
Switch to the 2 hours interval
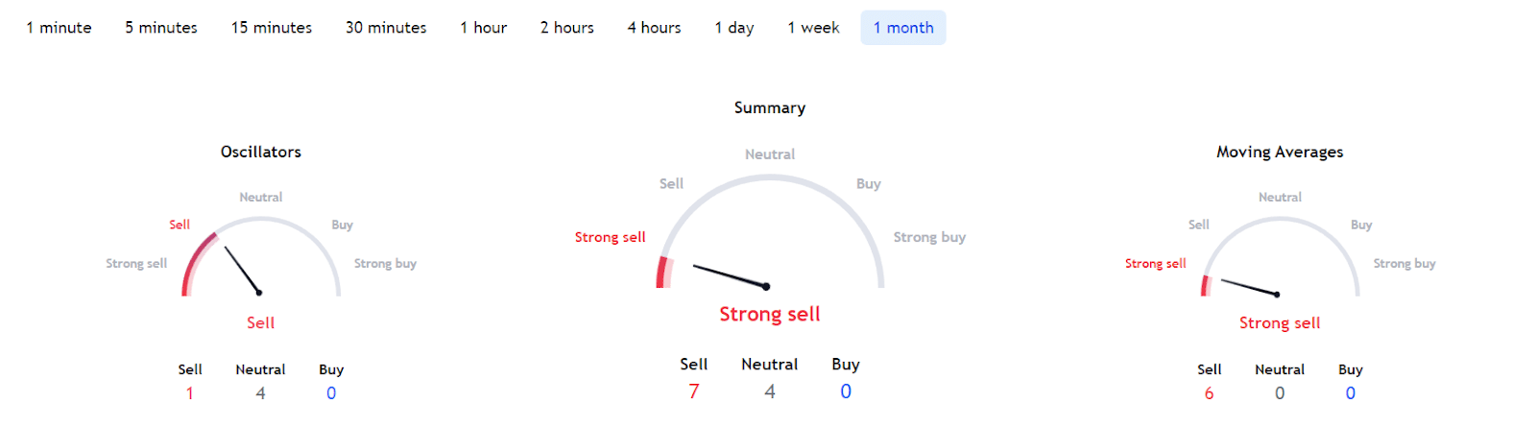[566, 28]
